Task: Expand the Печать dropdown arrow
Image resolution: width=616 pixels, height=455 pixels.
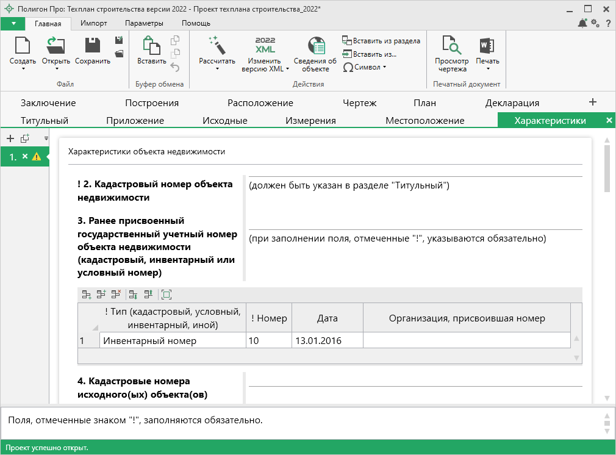Action: tap(487, 69)
